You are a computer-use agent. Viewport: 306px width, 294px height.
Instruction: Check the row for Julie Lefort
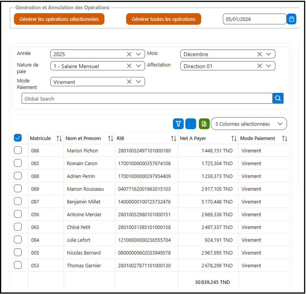pyautogui.click(x=18, y=240)
